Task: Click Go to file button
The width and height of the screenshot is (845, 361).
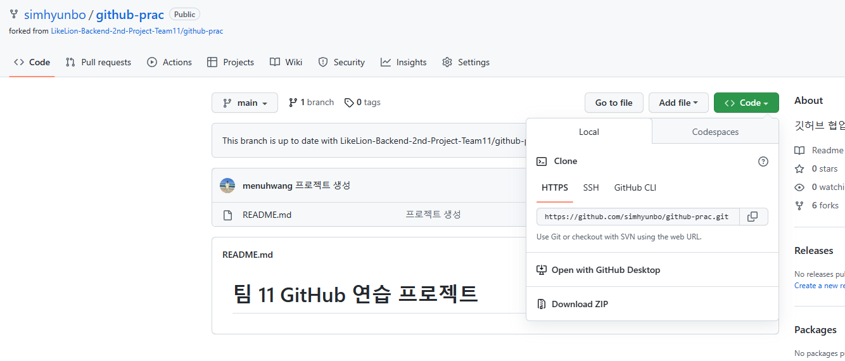Action: point(614,103)
